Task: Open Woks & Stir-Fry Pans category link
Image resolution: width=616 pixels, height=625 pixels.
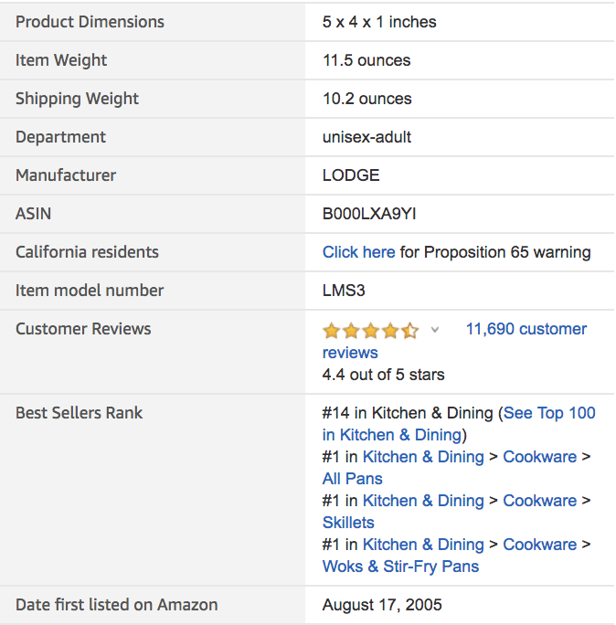Action: (400, 567)
